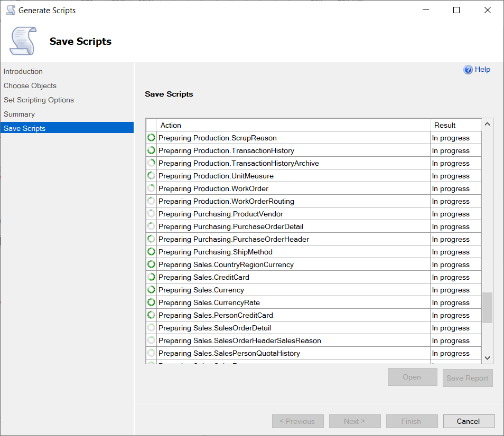Click spinner on Production.WorkOrder row
The image size is (504, 436).
pos(151,188)
